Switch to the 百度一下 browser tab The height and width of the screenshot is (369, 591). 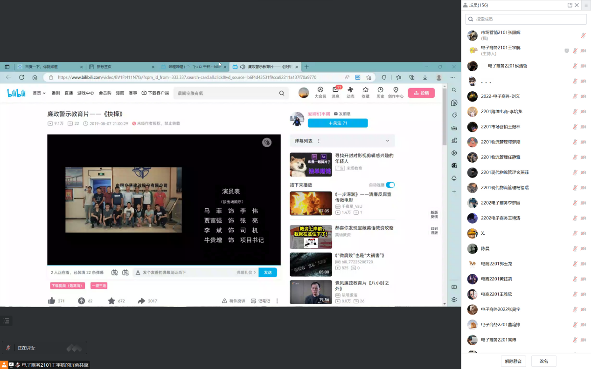point(49,67)
